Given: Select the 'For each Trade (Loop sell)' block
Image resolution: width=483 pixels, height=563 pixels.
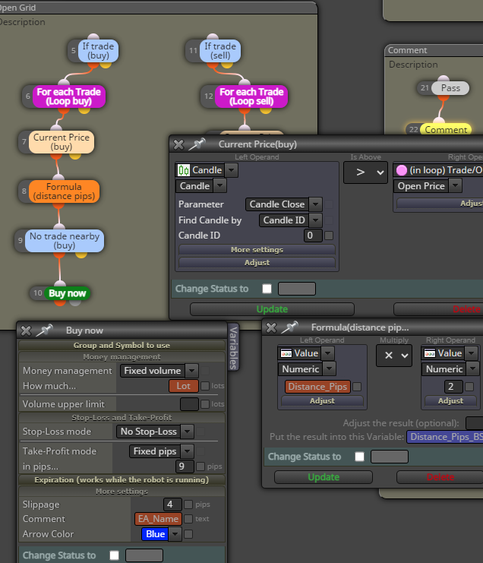Looking at the screenshot, I should point(251,96).
